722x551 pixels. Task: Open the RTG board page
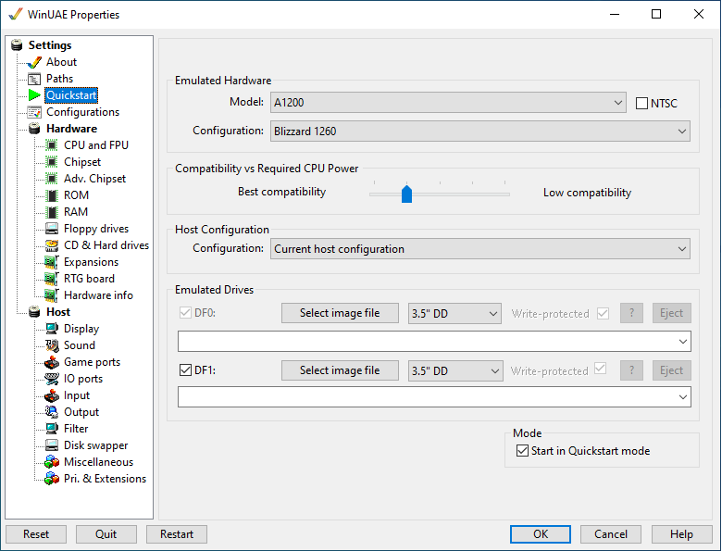[x=90, y=279]
